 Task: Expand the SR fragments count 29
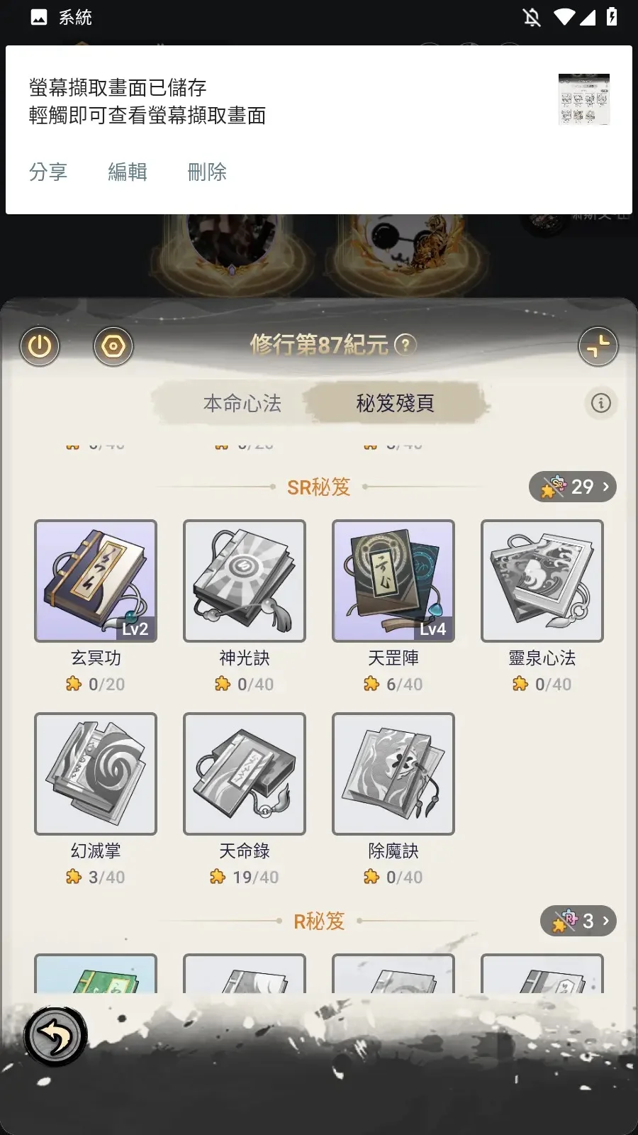pos(573,487)
